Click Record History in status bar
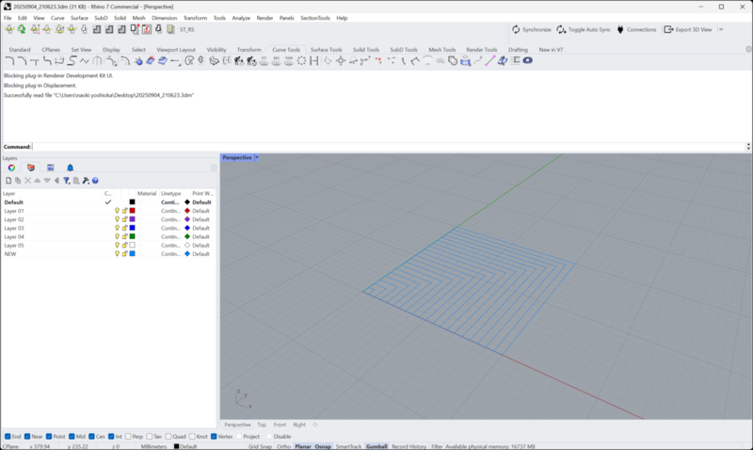 pyautogui.click(x=409, y=446)
